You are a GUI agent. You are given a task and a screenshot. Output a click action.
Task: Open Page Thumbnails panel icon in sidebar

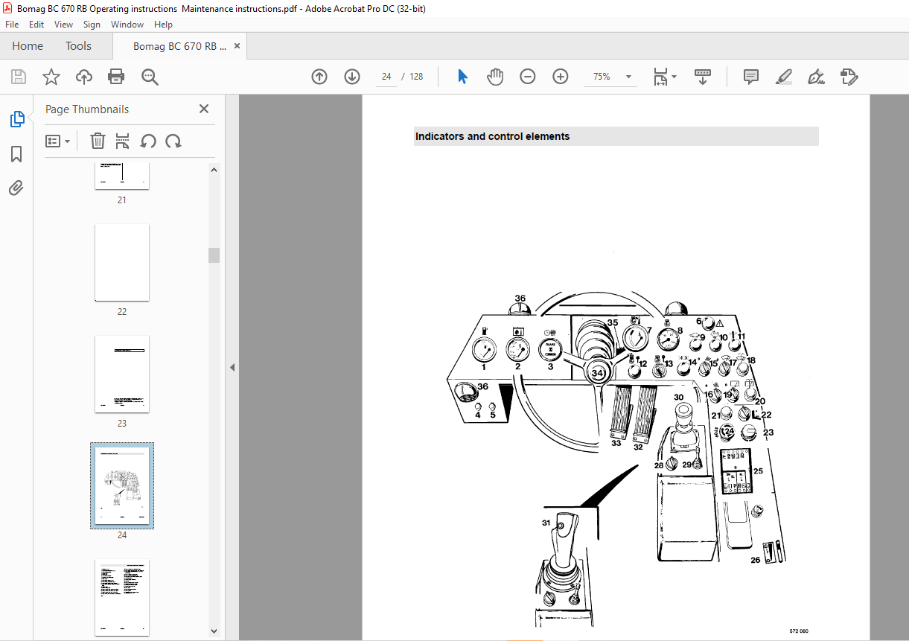[x=16, y=119]
